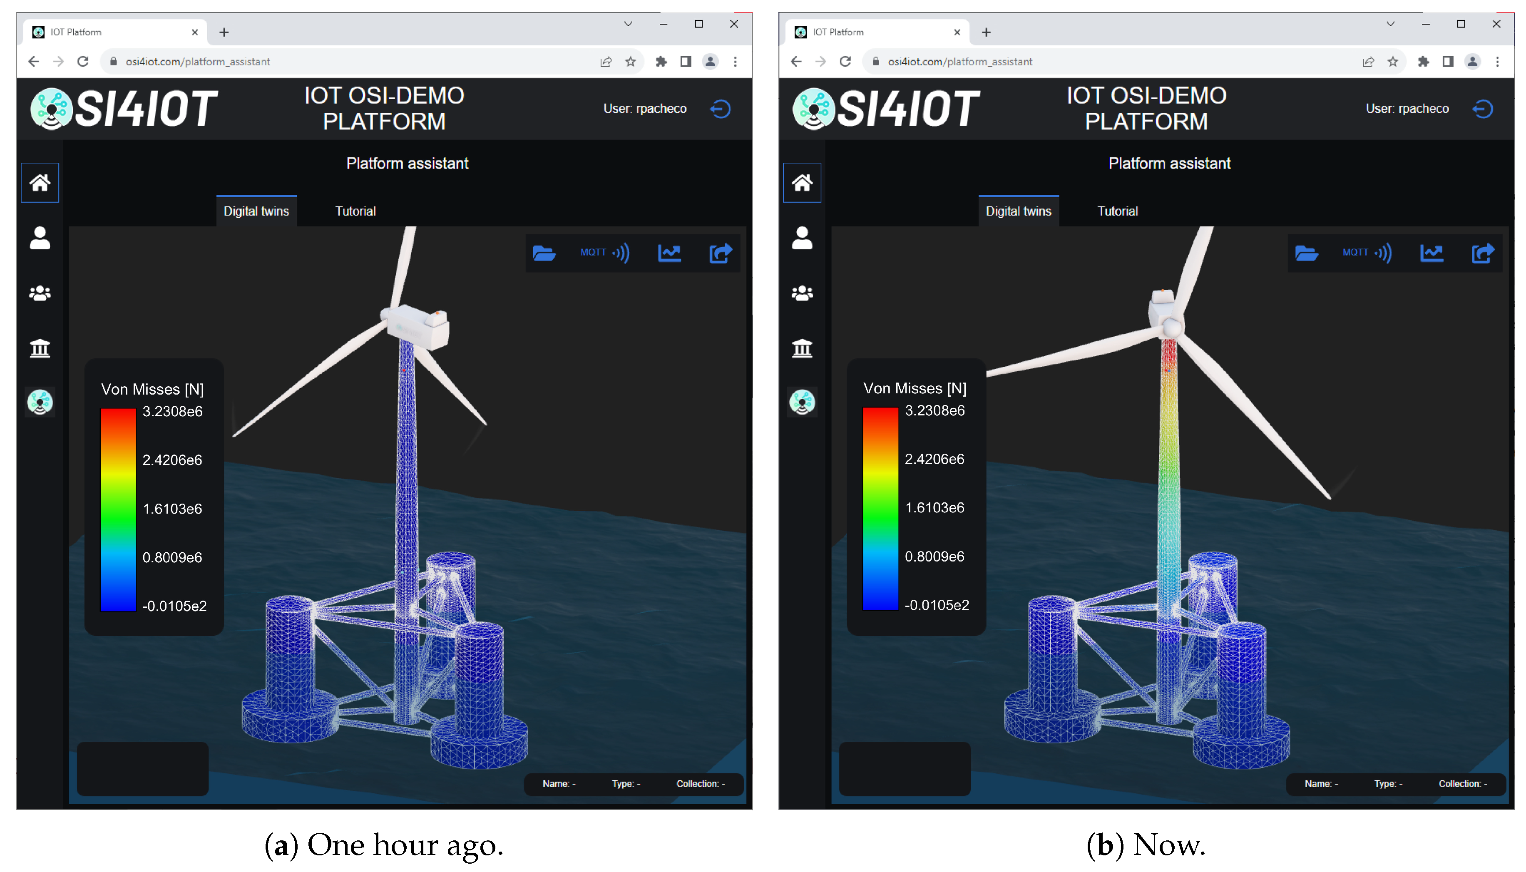This screenshot has height=872, width=1526.
Task: Reload the page in right browser window
Action: pyautogui.click(x=845, y=62)
